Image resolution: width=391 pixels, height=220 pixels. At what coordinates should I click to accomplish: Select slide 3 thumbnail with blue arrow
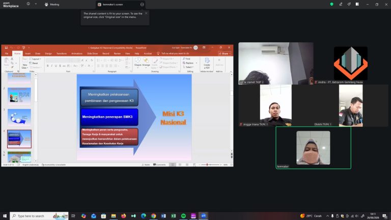pyautogui.click(x=19, y=117)
